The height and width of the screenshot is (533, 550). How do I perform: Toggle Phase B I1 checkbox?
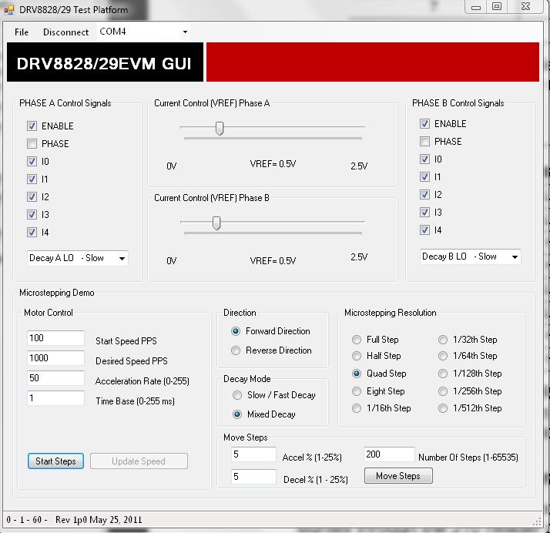point(424,176)
